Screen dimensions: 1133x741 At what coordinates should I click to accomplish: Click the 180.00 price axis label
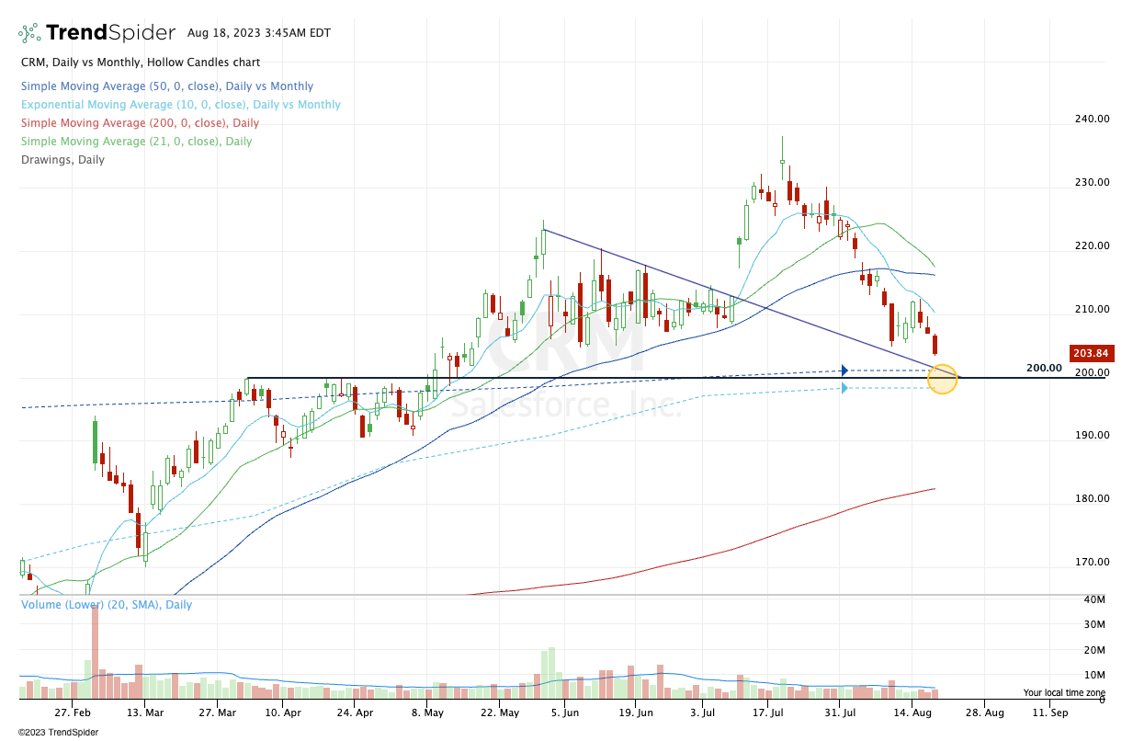point(1092,498)
